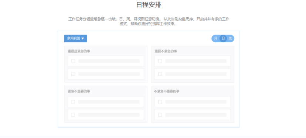
Task: Check second task under 重要不紧急的事
Action: [160, 74]
